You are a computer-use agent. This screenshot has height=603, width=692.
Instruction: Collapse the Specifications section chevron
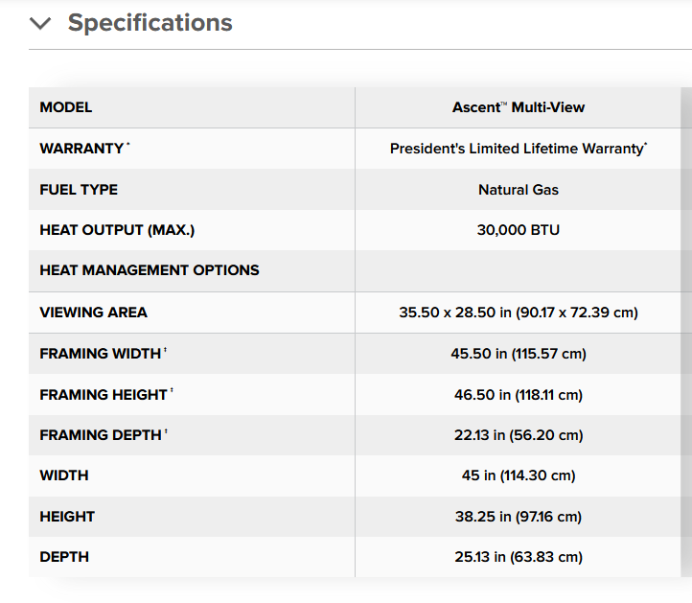pos(39,24)
